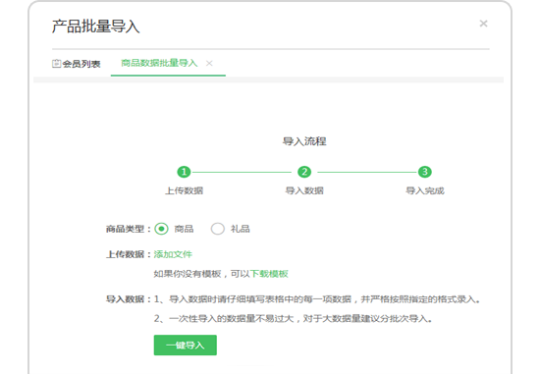Select the 导入数据 step label

[x=304, y=190]
